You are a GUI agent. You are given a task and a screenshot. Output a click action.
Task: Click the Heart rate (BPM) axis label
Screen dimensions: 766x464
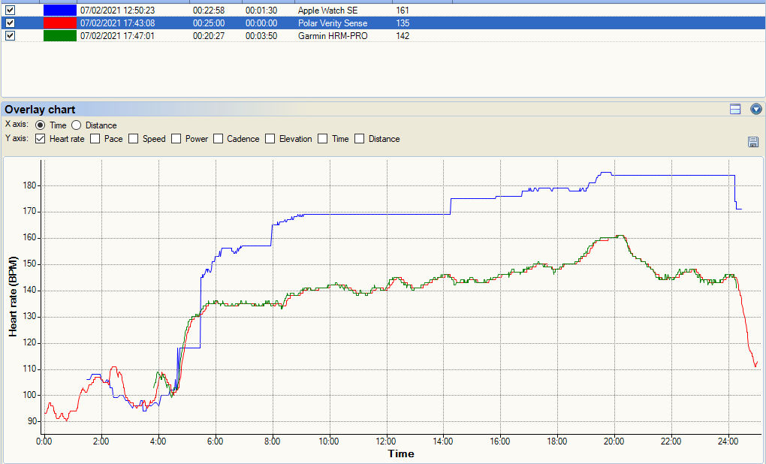click(x=13, y=296)
